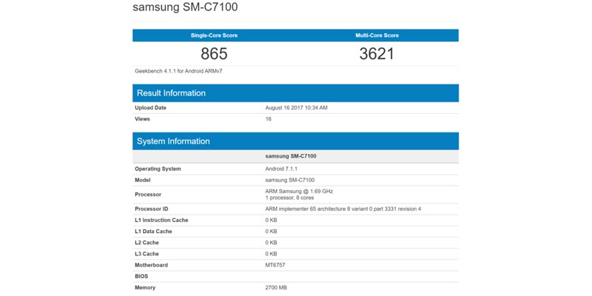592x296 pixels.
Task: Click the samsung SM-C7100 page title
Action: (x=185, y=8)
